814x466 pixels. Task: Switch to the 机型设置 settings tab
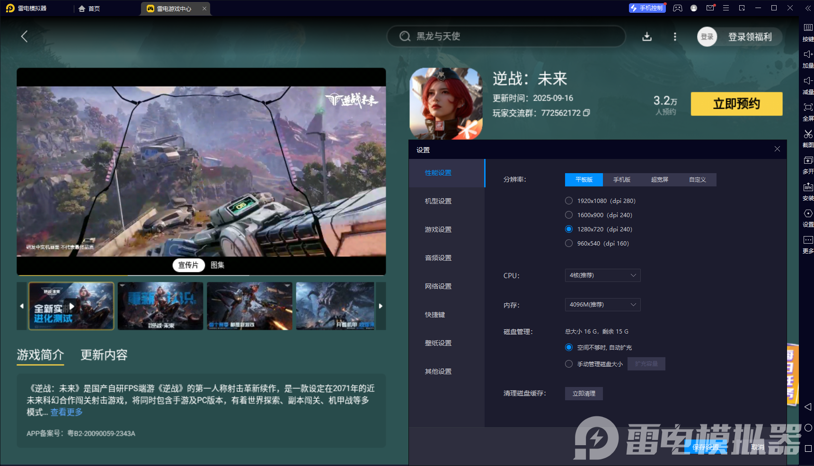click(x=438, y=201)
